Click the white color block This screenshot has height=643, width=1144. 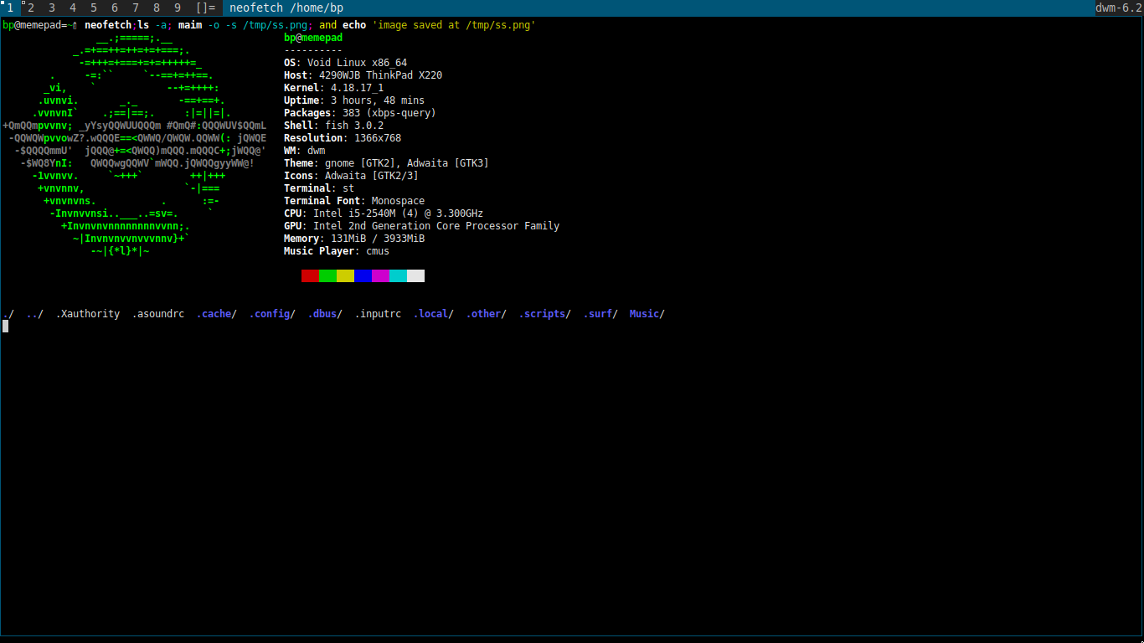coord(415,275)
